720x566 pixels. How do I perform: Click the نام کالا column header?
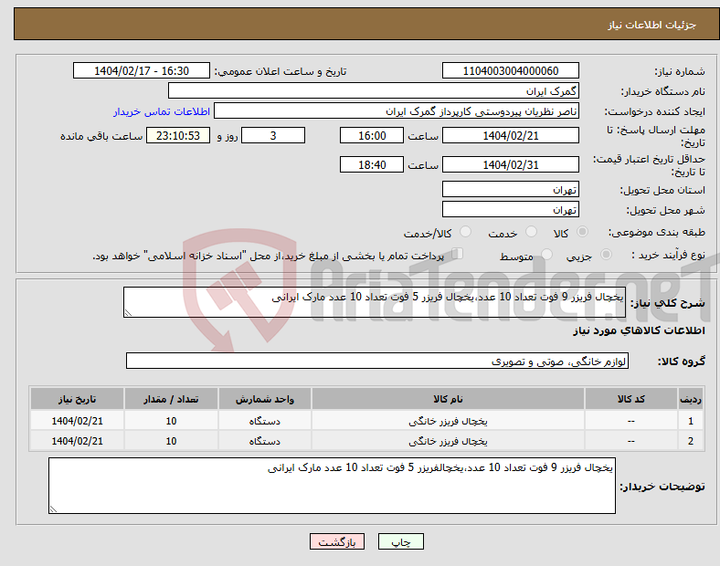coord(448,399)
